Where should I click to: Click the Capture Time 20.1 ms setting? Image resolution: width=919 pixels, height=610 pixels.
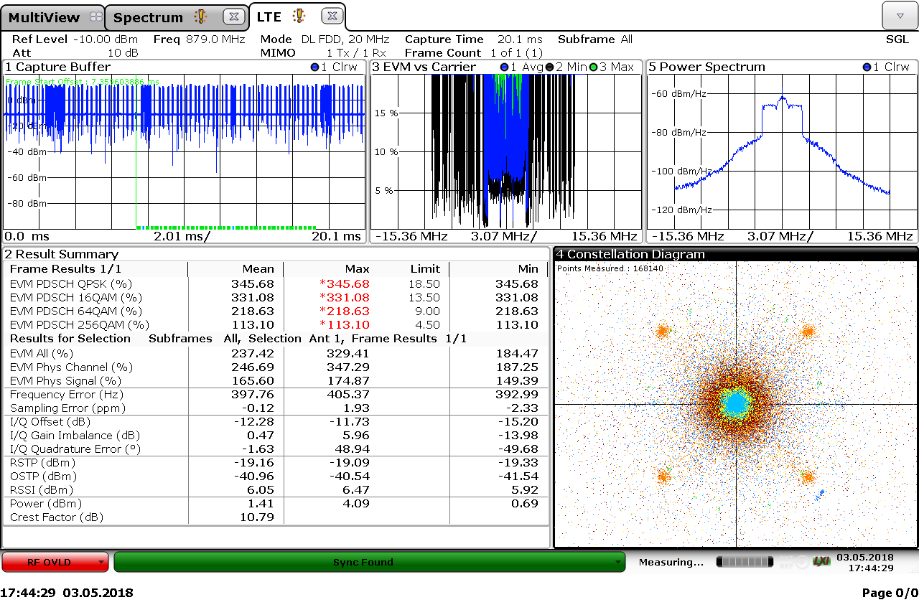pyautogui.click(x=474, y=39)
